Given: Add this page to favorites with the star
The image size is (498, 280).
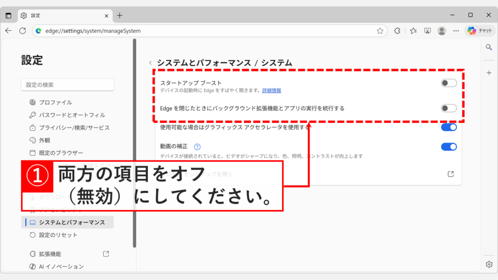Looking at the screenshot, I should click(380, 30).
